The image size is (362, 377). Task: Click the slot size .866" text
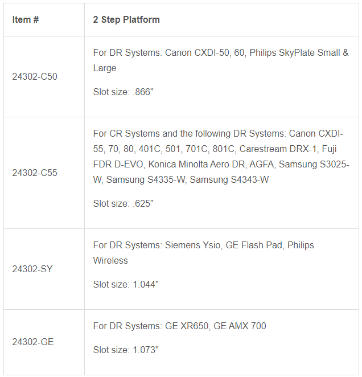(124, 92)
